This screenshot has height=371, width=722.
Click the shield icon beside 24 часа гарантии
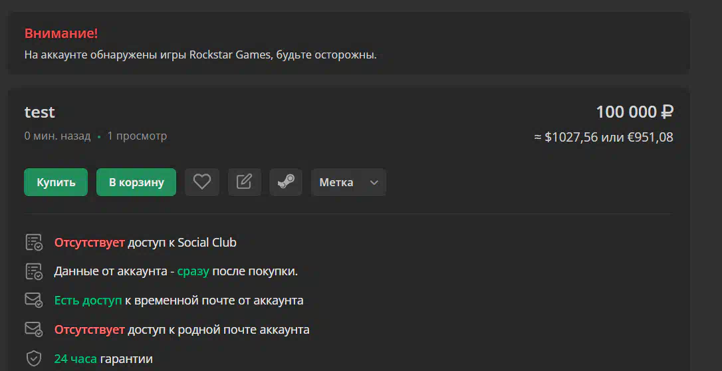(33, 359)
